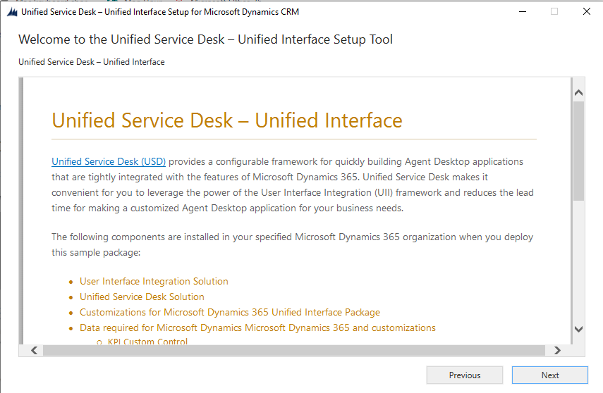Select 'Unified Service Desk Solution' bullet text
The height and width of the screenshot is (393, 603).
point(142,297)
